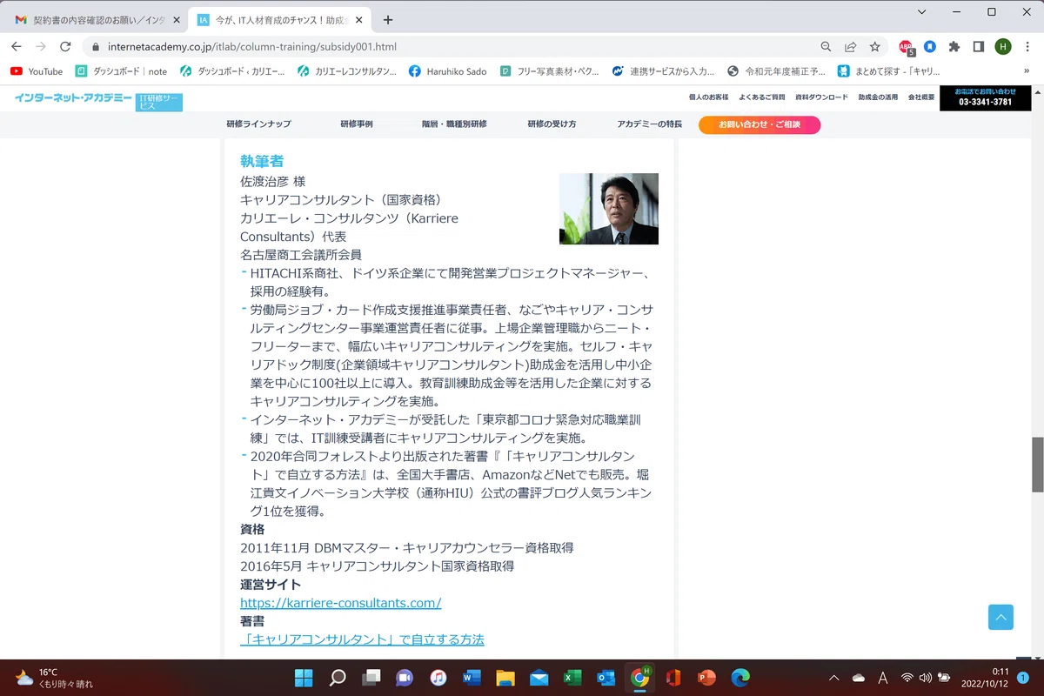Image resolution: width=1044 pixels, height=696 pixels.
Task: Open the Windows Start menu
Action: (x=304, y=678)
